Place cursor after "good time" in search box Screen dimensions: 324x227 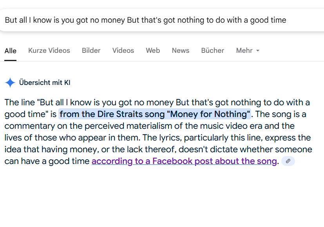click(286, 20)
